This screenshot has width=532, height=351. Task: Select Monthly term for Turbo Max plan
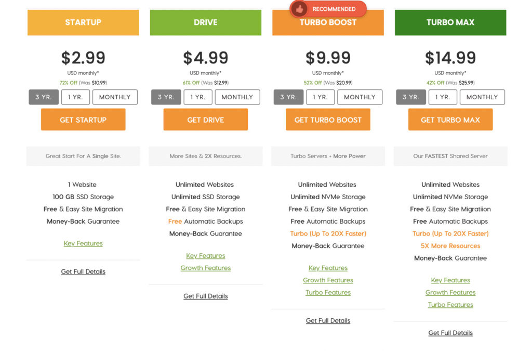click(482, 97)
